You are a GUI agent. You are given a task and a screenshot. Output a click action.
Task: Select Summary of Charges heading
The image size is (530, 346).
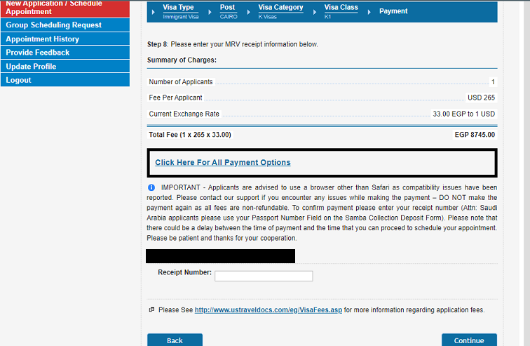click(x=182, y=60)
